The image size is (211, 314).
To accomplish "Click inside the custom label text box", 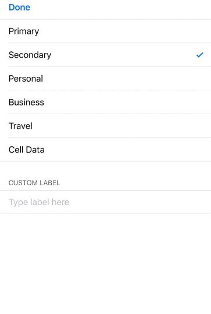I will point(106,202).
